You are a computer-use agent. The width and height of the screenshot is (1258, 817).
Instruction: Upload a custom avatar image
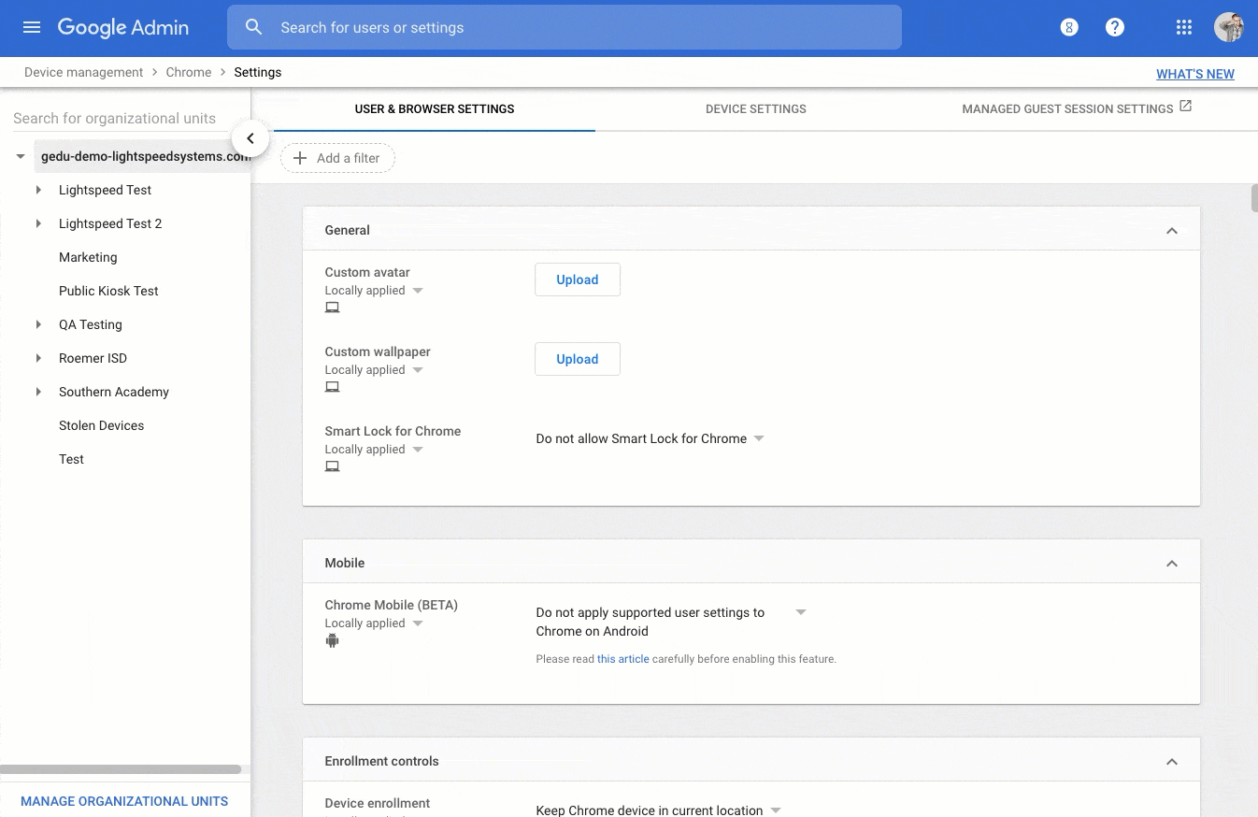point(577,279)
